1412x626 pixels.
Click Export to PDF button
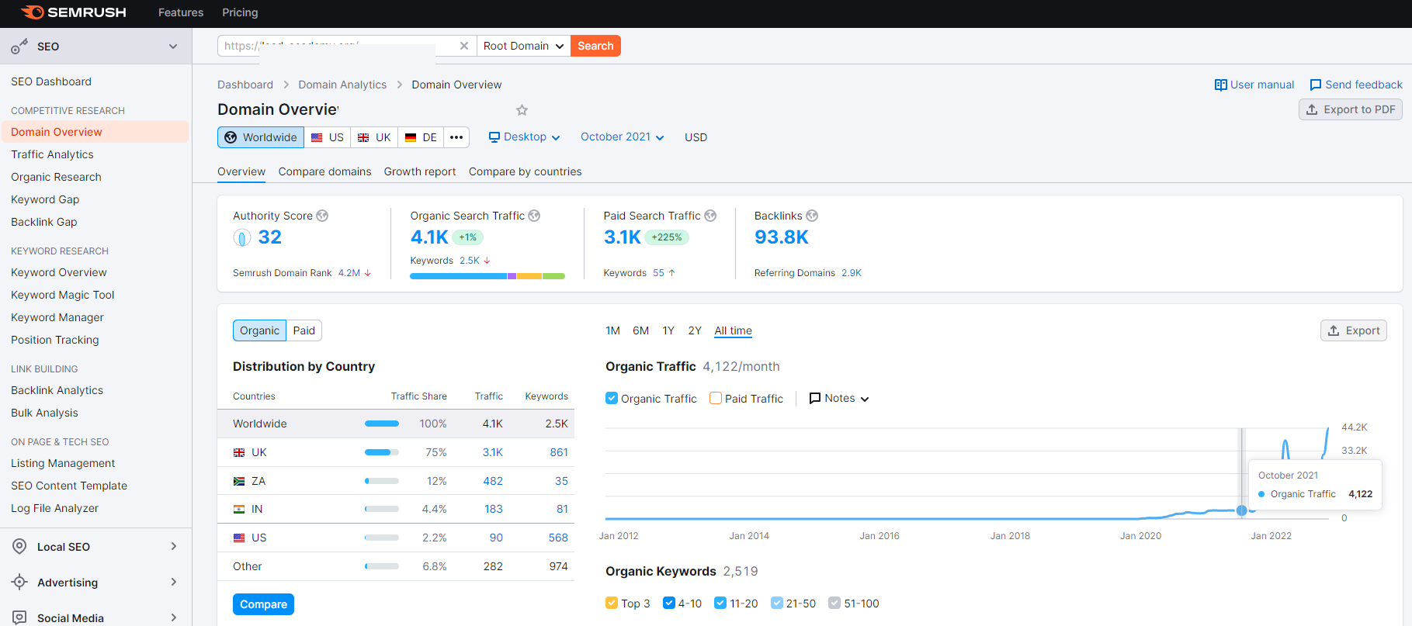tap(1351, 109)
